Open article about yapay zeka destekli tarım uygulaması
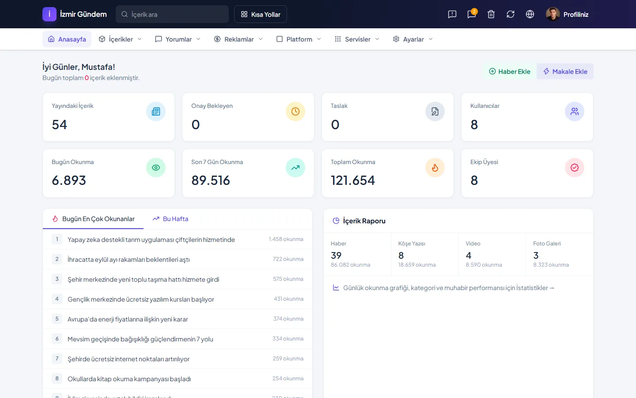 [x=151, y=240]
